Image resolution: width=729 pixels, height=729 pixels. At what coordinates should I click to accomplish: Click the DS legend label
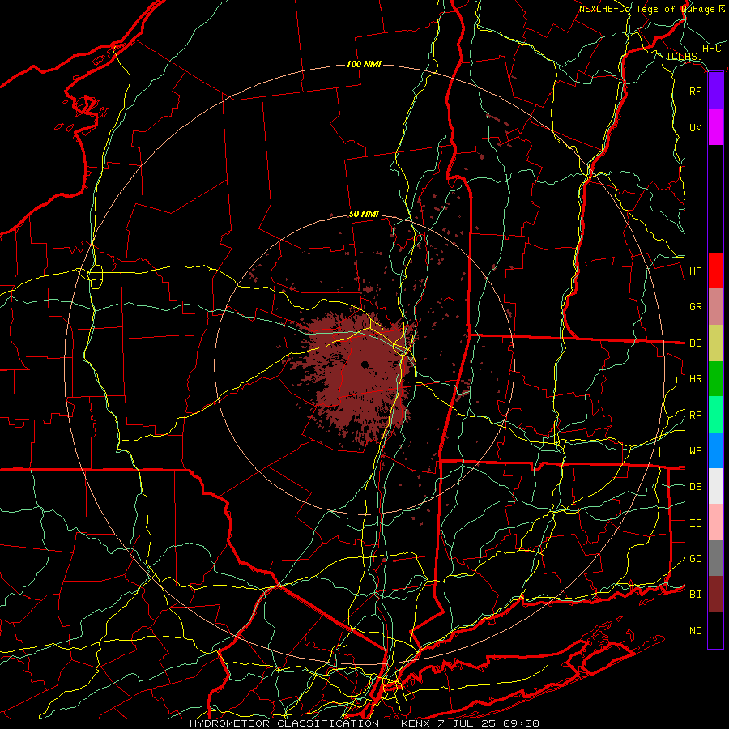point(695,487)
